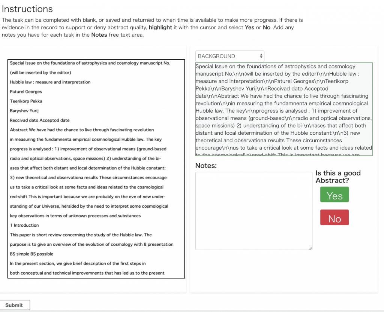The width and height of the screenshot is (384, 312).
Task: Click the 'Hubble law : measure and interpretation' title line
Action: point(50,82)
